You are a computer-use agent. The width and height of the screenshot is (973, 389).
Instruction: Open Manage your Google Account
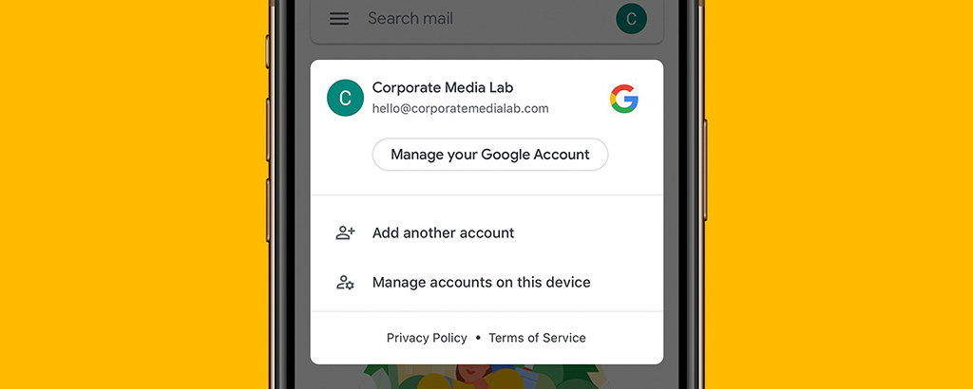pos(490,155)
